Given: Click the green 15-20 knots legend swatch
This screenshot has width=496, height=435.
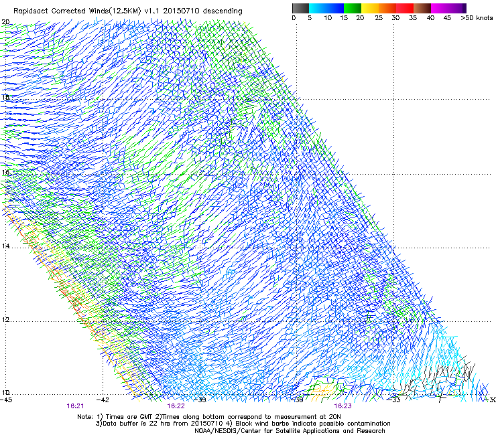Looking at the screenshot, I should click(x=353, y=8).
